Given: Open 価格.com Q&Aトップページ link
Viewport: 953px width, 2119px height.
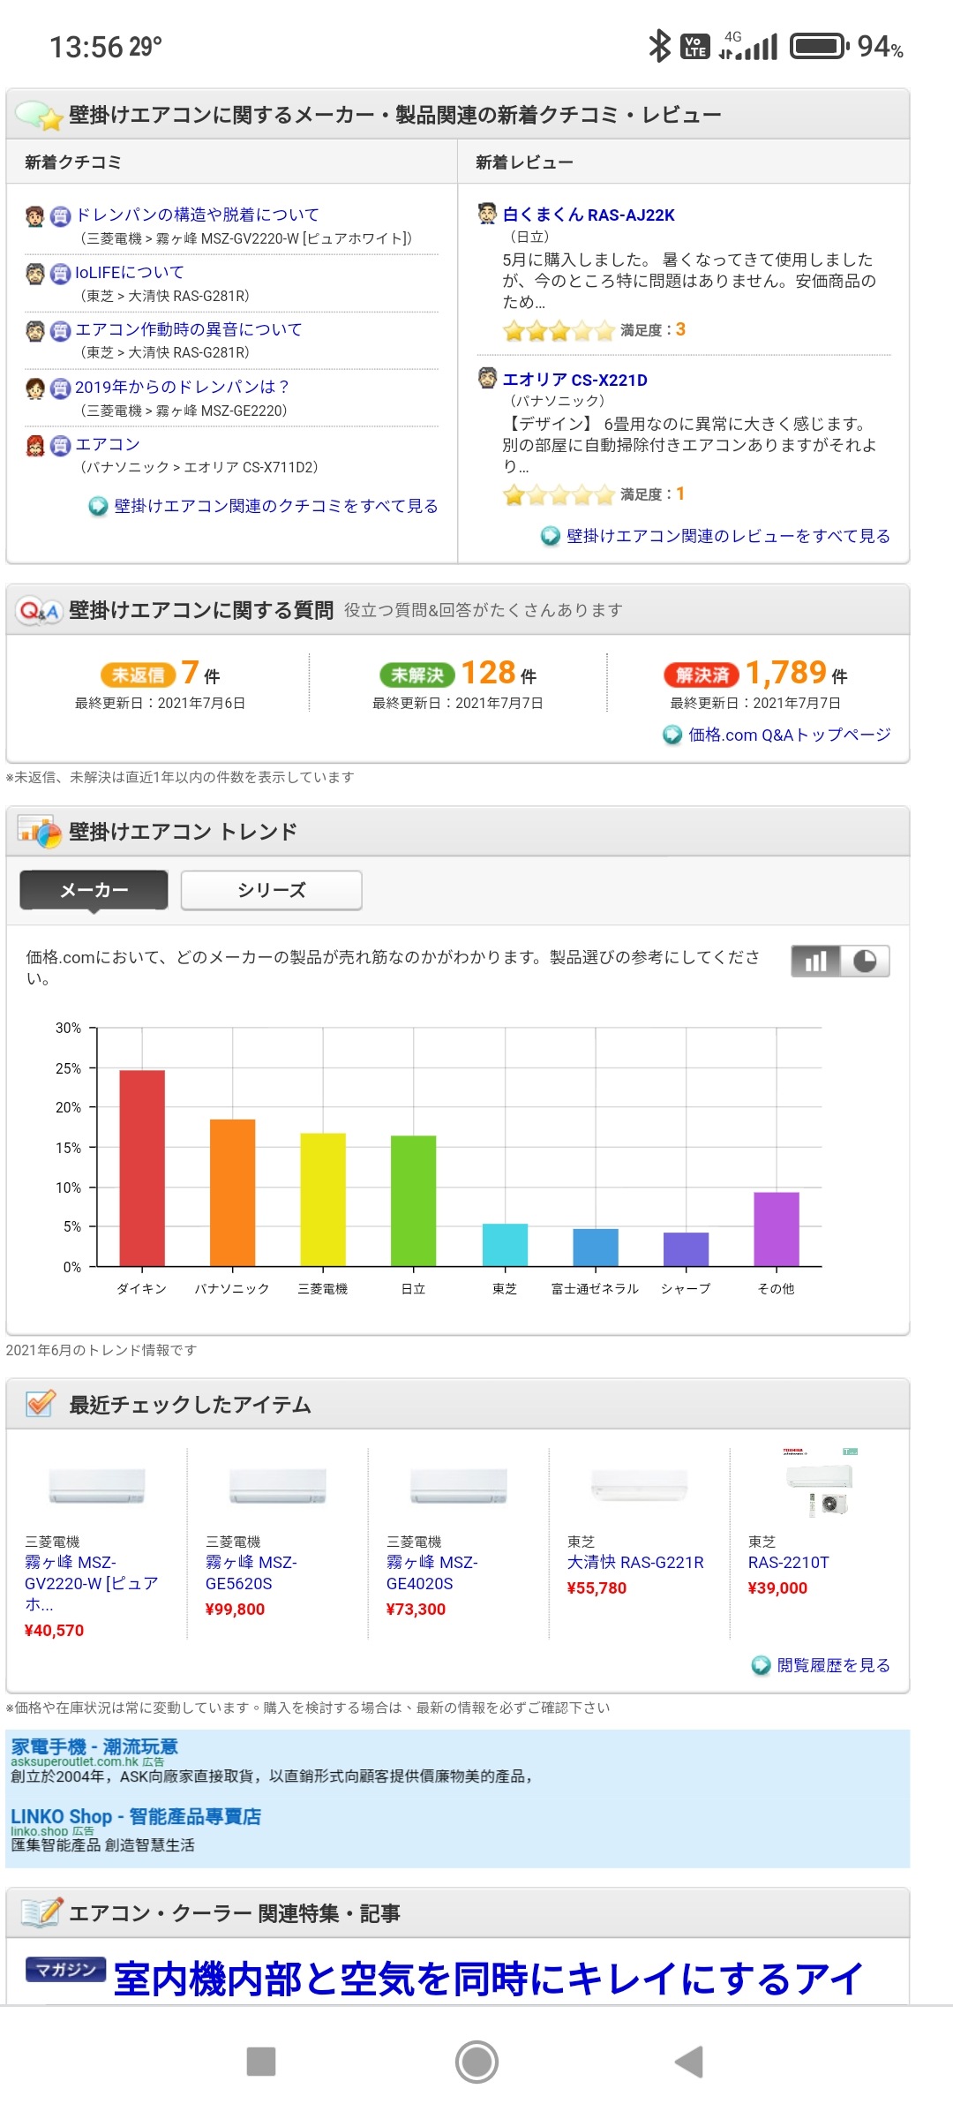Looking at the screenshot, I should coord(790,735).
